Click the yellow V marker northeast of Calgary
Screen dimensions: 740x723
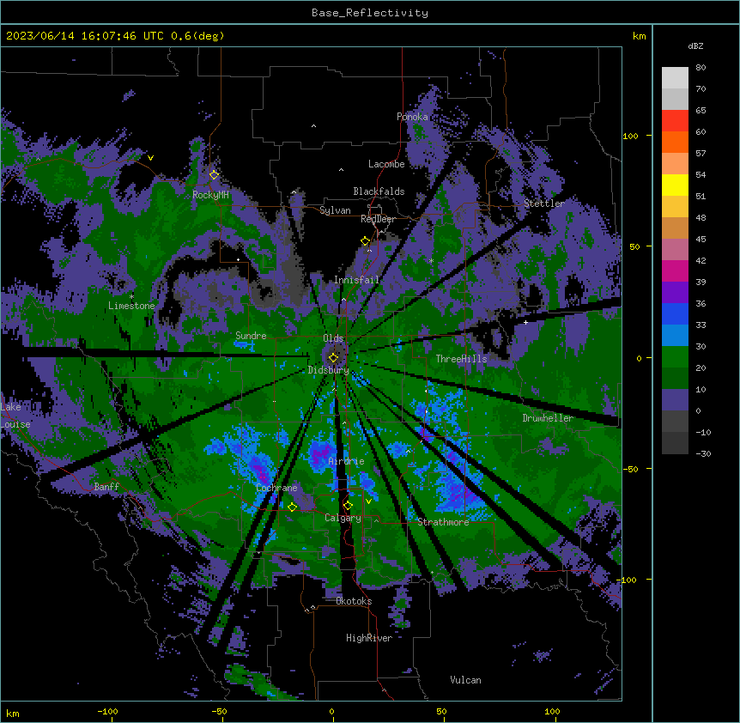coord(368,501)
